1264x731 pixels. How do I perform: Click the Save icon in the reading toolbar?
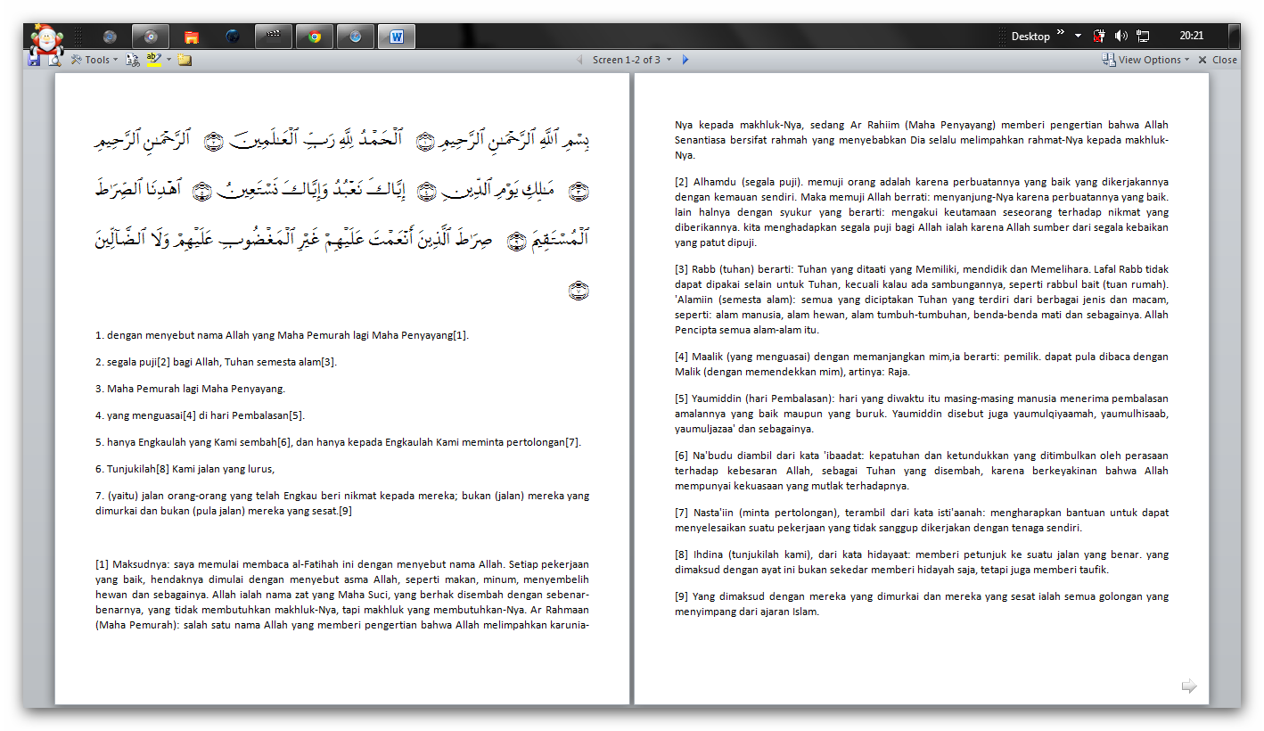coord(34,61)
